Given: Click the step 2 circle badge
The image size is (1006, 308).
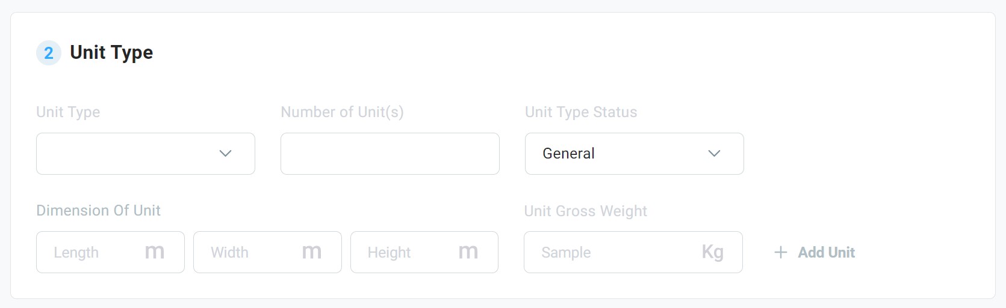Looking at the screenshot, I should (x=49, y=53).
